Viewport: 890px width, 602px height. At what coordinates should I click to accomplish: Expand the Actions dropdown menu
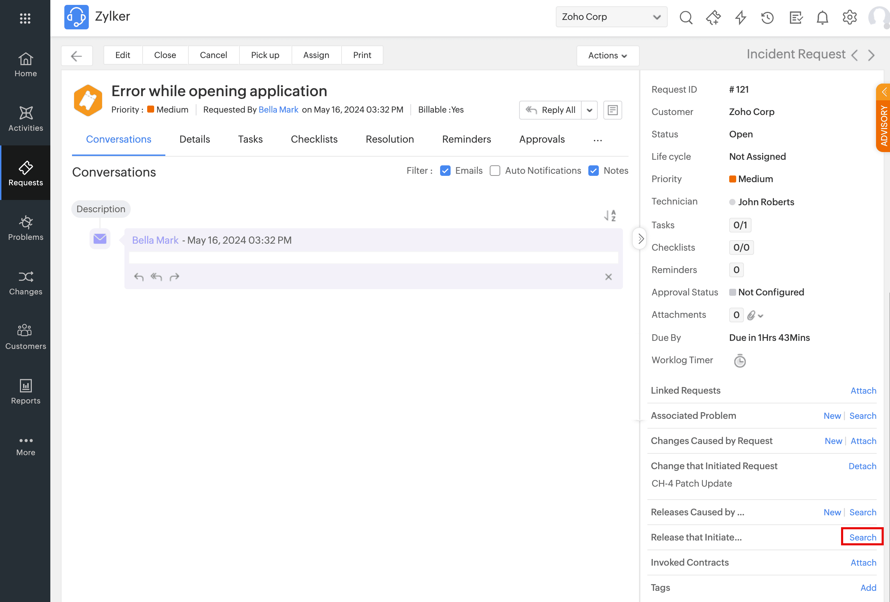[x=608, y=56]
